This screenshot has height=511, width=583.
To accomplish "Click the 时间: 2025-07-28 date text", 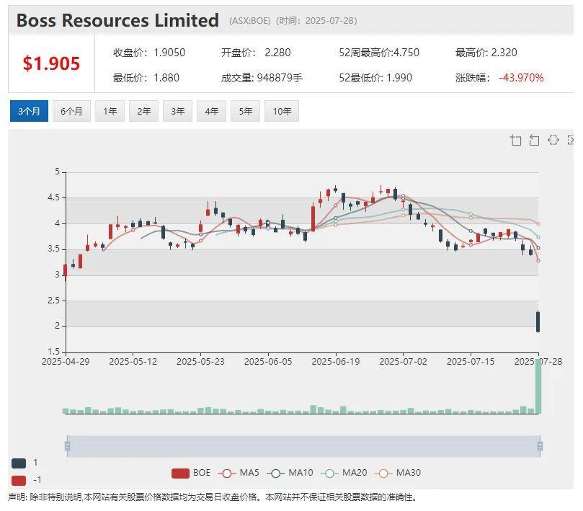I will (x=317, y=20).
